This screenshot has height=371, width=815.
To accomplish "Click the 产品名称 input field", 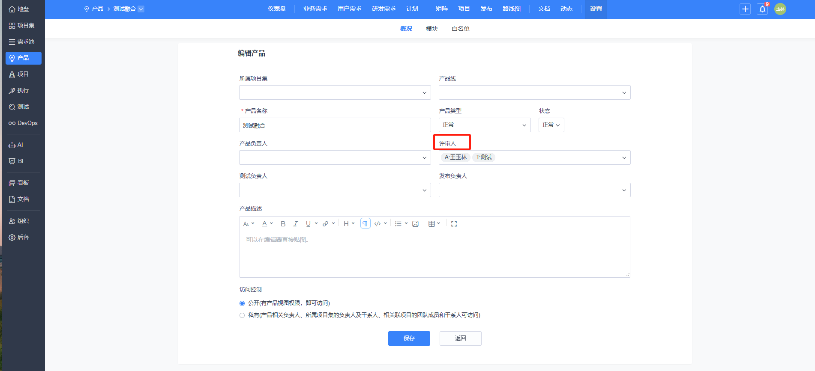I will click(x=335, y=125).
